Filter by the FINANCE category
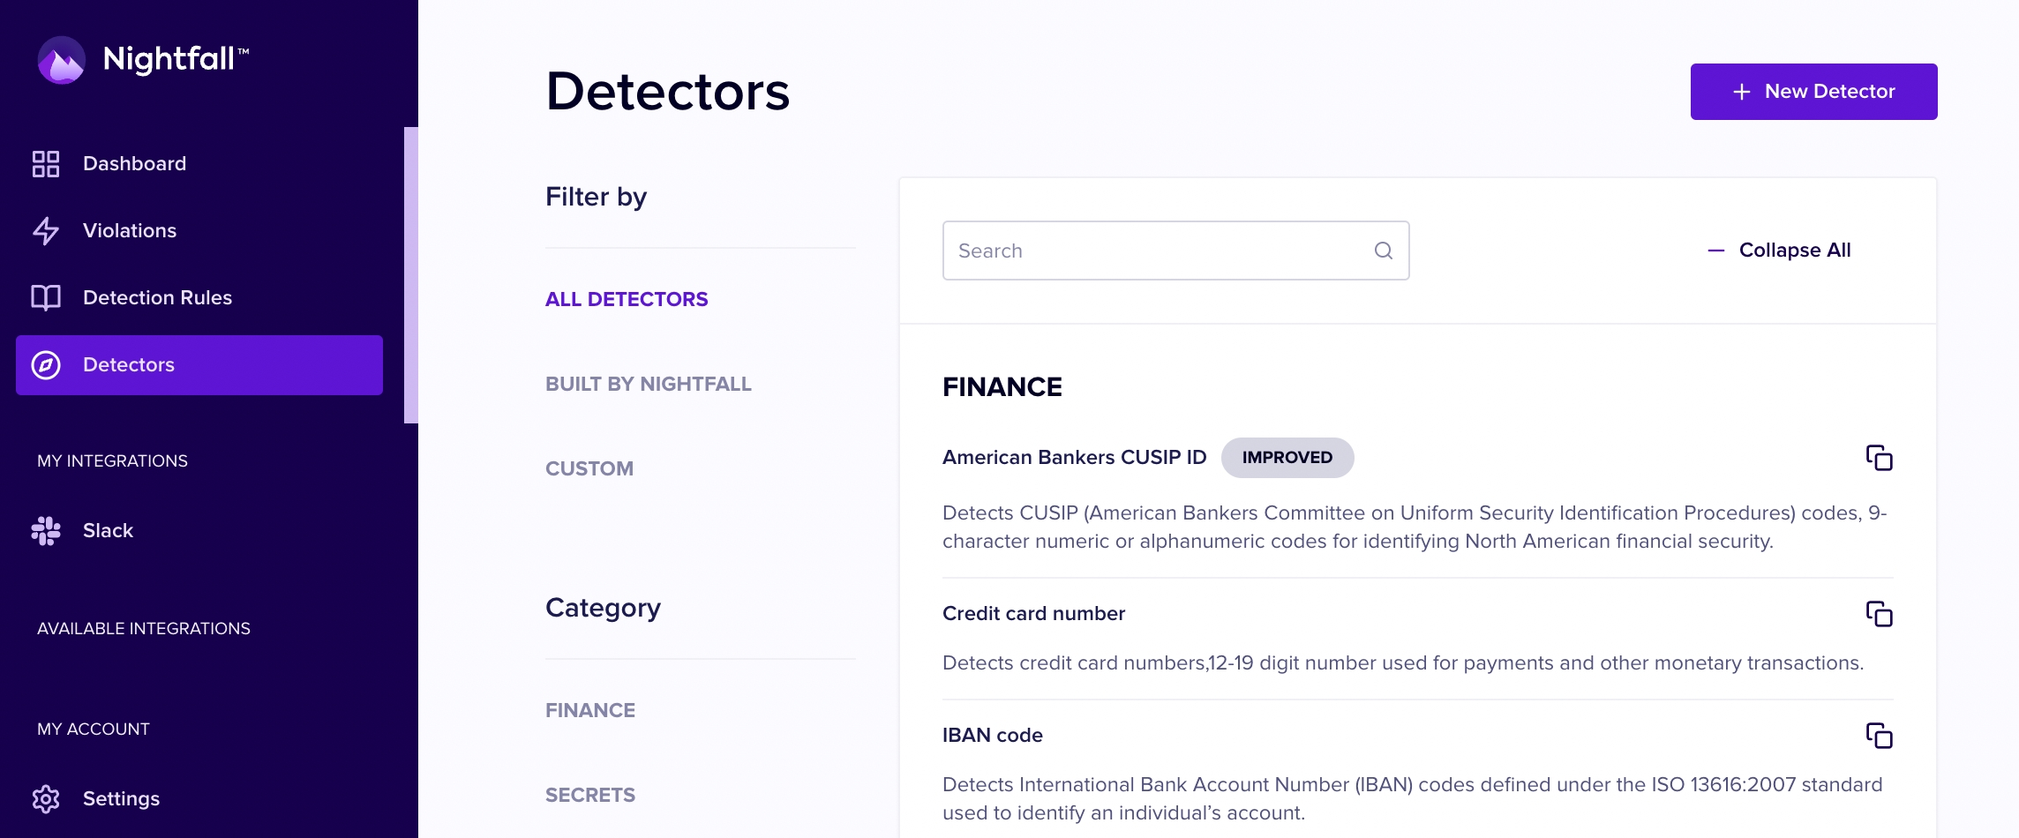This screenshot has width=2019, height=838. (x=589, y=710)
